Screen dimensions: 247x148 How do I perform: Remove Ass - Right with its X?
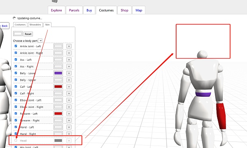(69, 66)
